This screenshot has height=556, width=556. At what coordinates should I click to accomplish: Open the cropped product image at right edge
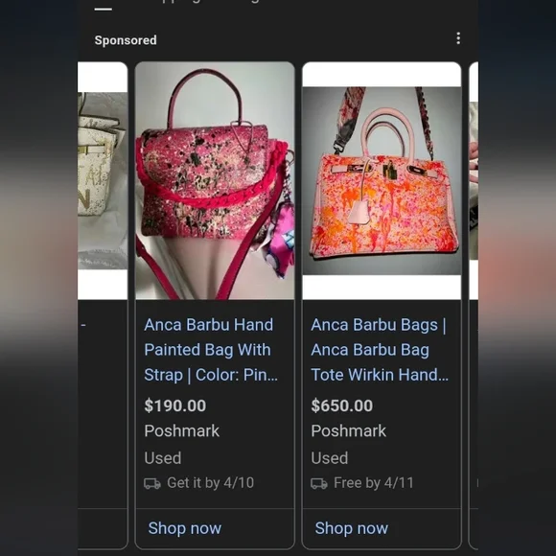click(x=474, y=181)
